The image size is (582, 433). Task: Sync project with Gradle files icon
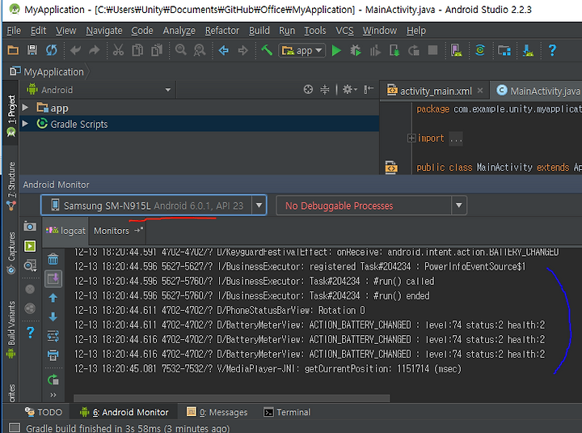(480, 50)
